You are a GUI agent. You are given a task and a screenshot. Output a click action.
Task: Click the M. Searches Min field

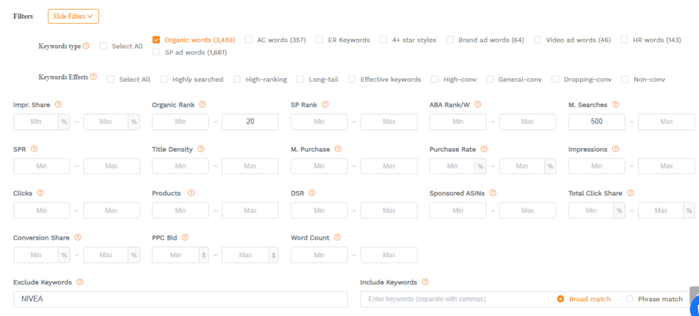click(x=596, y=121)
